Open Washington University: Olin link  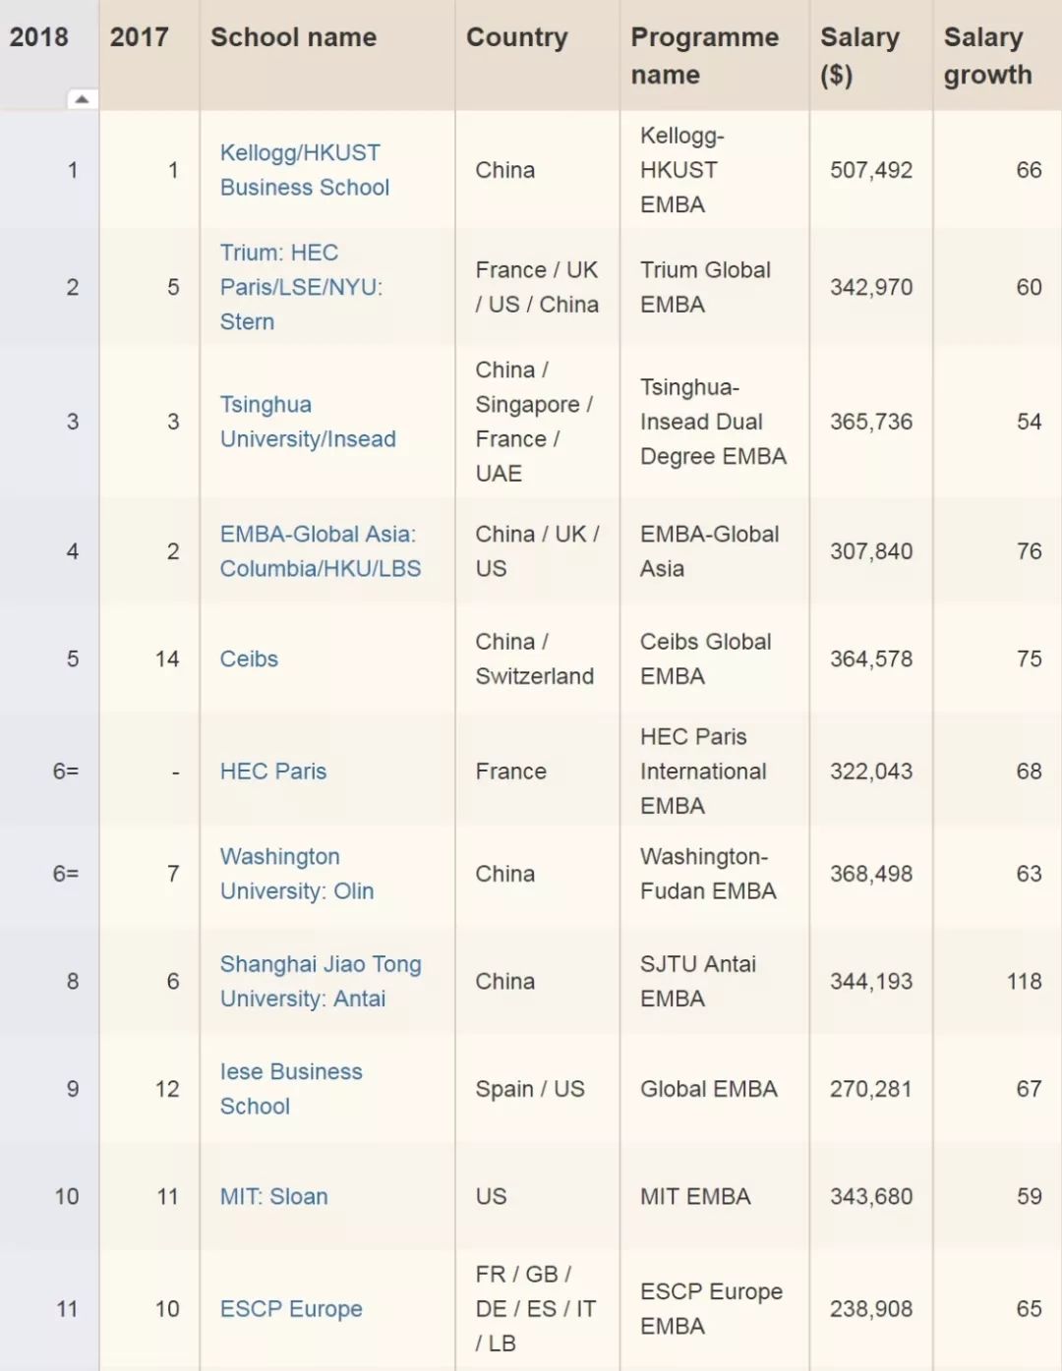pos(296,874)
